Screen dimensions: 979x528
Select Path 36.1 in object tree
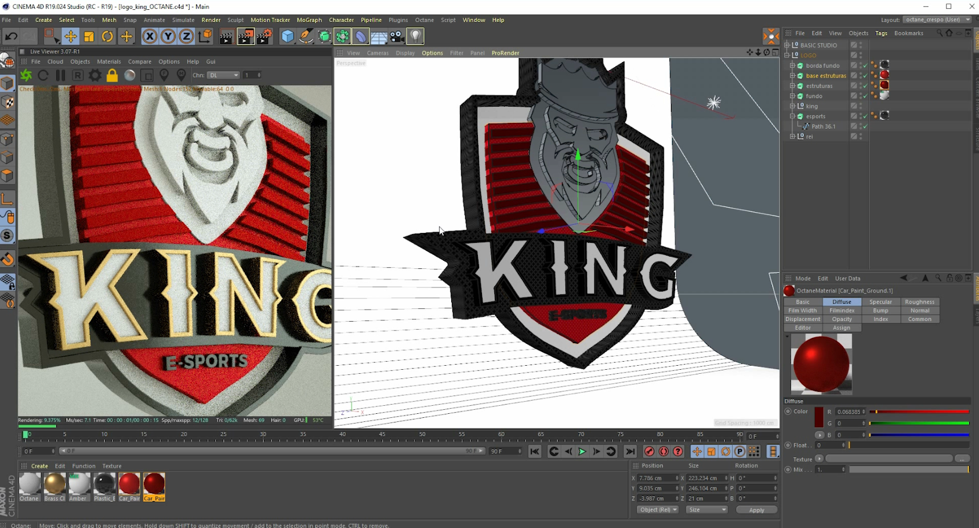(x=824, y=126)
